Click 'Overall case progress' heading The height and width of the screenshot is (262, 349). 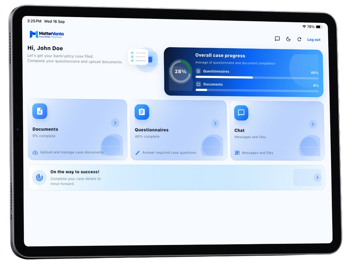pos(220,55)
